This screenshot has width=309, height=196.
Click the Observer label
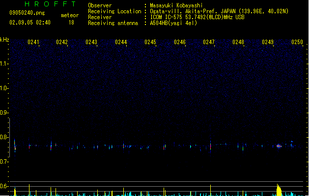(100, 5)
